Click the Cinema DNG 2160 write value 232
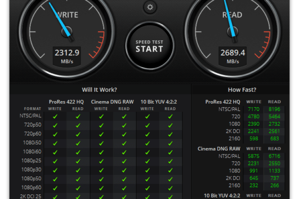 pos(254,185)
